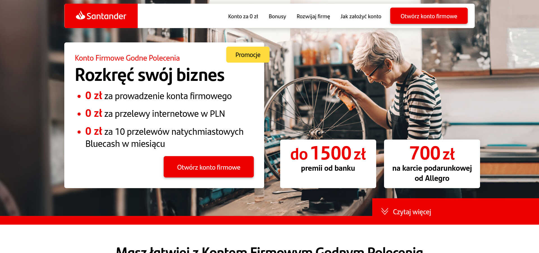The width and height of the screenshot is (539, 253).
Task: Click the yellow Promocje badge
Action: (248, 55)
